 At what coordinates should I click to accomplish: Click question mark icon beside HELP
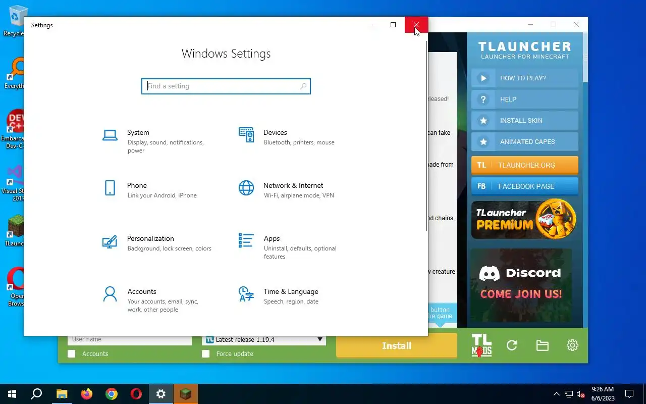coord(483,99)
